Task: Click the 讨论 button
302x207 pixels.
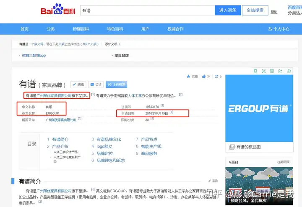Action: (x=96, y=84)
